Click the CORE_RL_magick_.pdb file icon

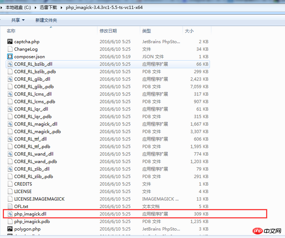(10, 131)
